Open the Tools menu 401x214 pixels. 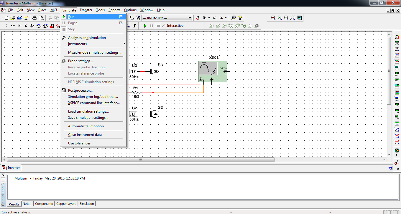[100, 10]
